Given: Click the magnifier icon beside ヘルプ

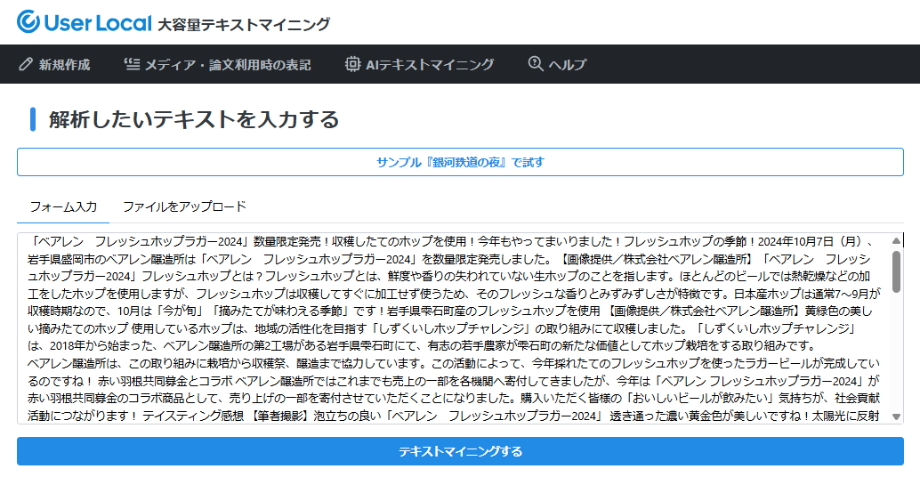Looking at the screenshot, I should coord(535,64).
